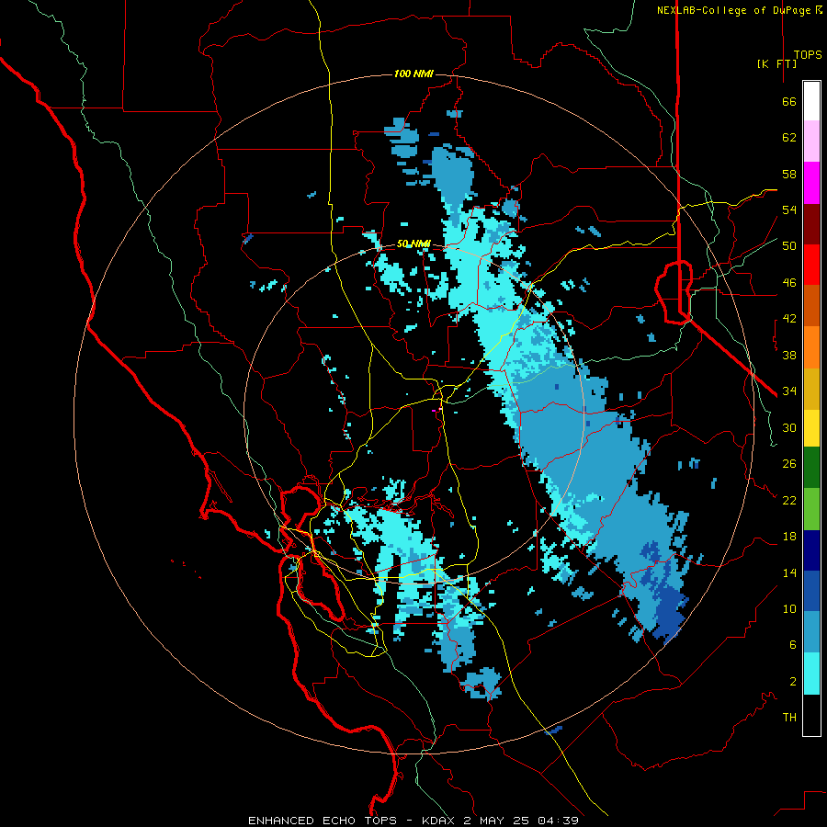Click the light green swatch between 22 and 18
Image resolution: width=827 pixels, height=827 pixels.
pyautogui.click(x=811, y=509)
